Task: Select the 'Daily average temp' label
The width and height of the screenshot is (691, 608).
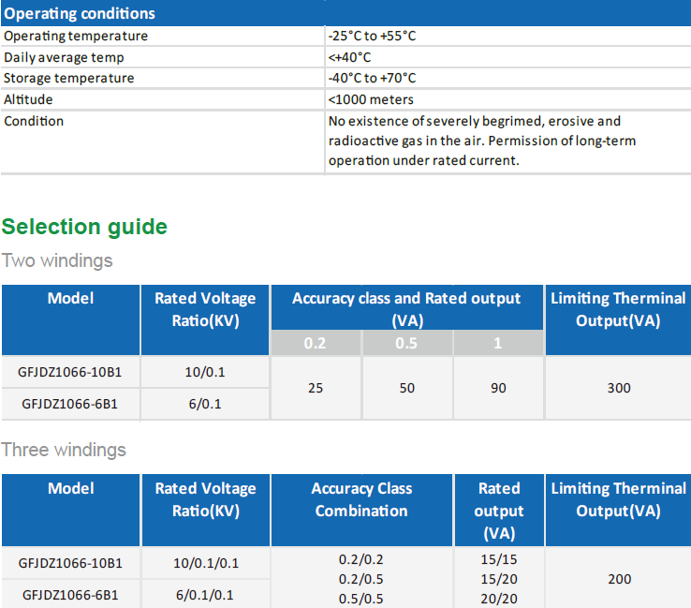Action: [x=62, y=57]
